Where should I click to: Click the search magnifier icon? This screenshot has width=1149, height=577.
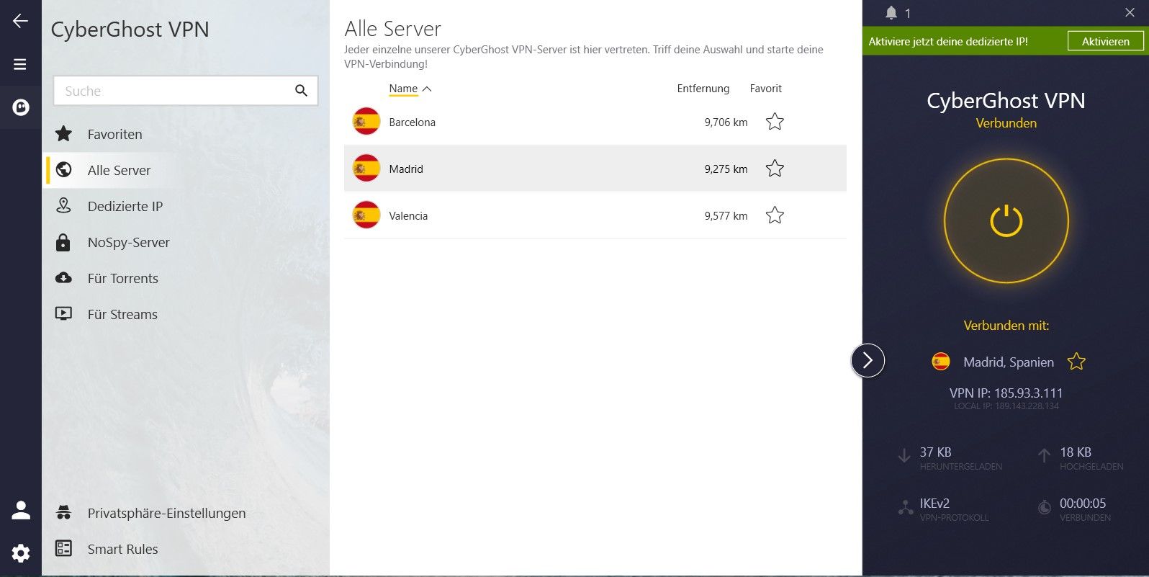click(x=301, y=91)
